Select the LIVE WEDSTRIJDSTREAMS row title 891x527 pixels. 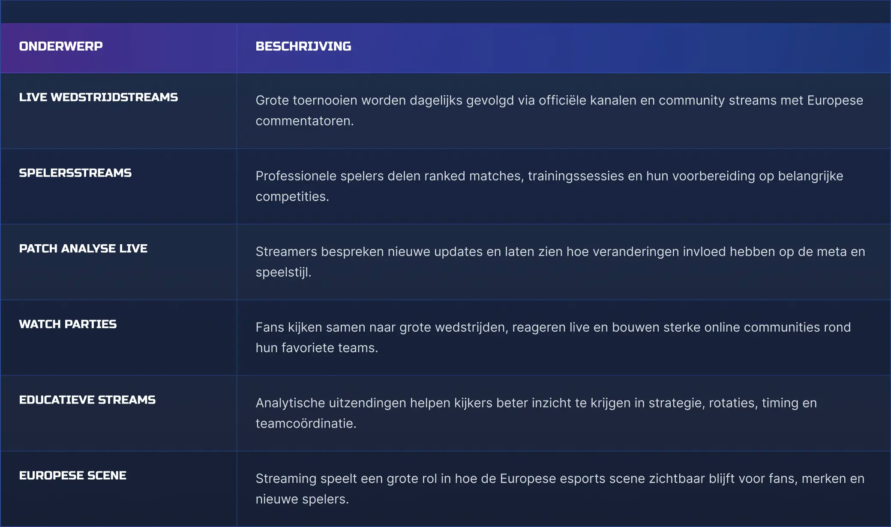tap(98, 97)
